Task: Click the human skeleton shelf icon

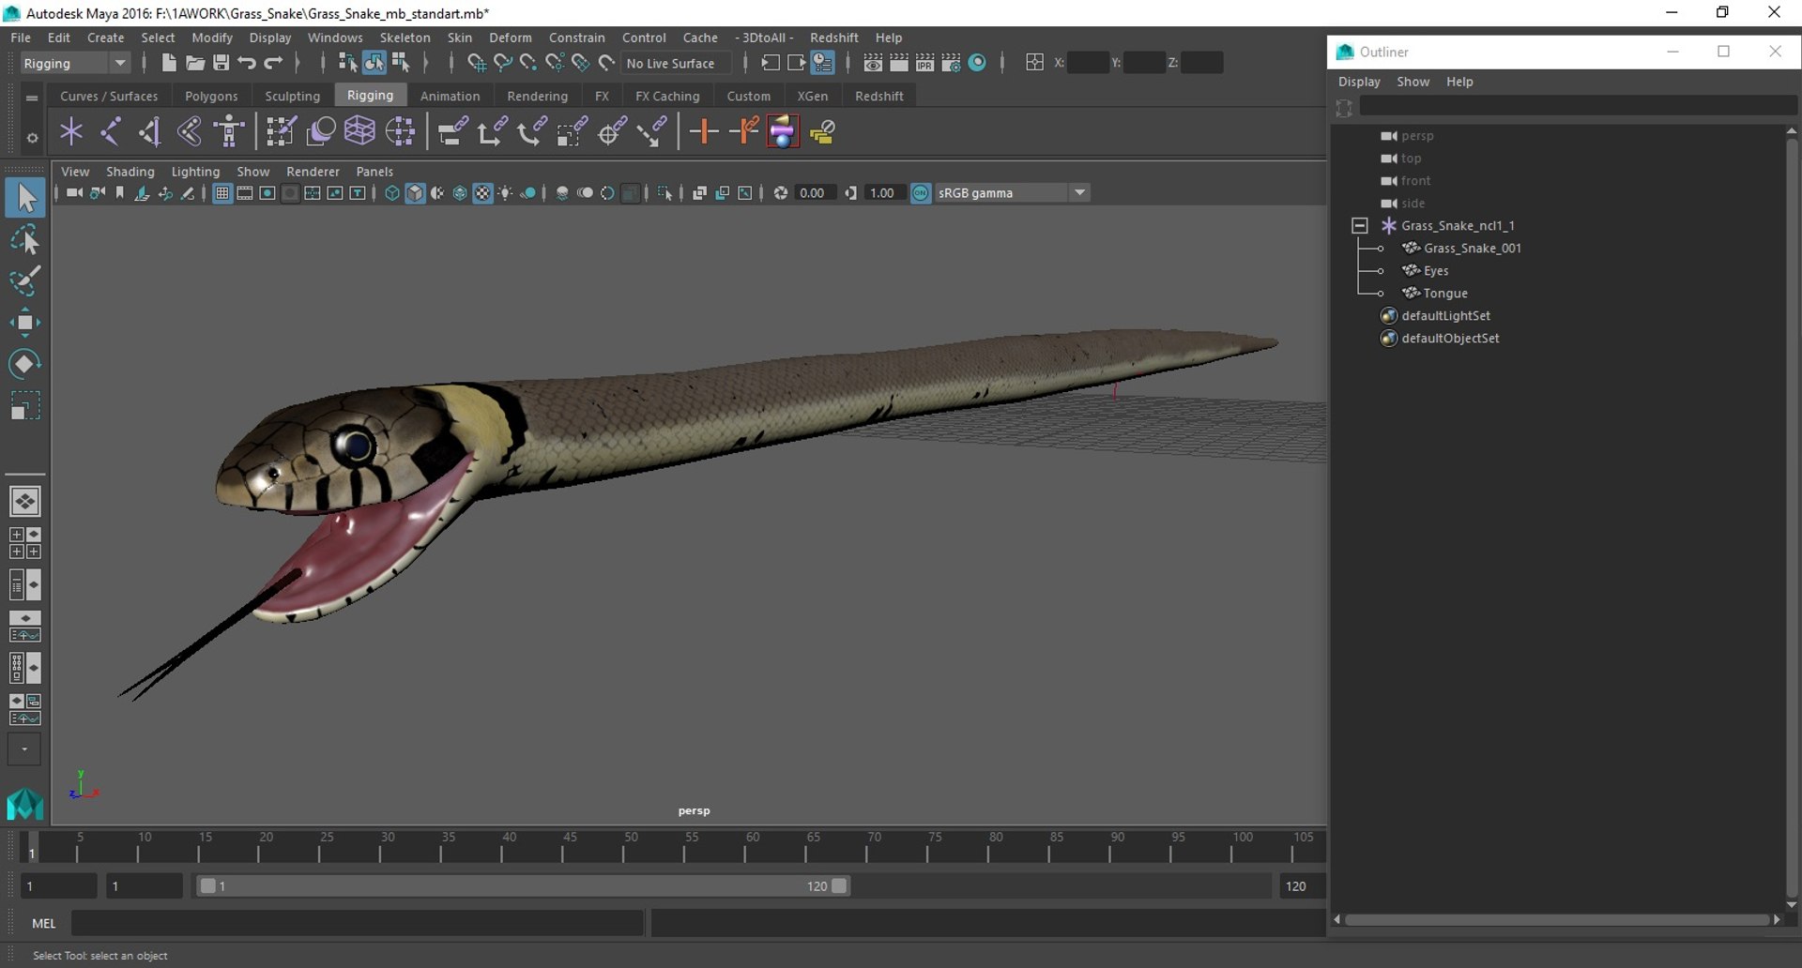Action: tap(229, 131)
